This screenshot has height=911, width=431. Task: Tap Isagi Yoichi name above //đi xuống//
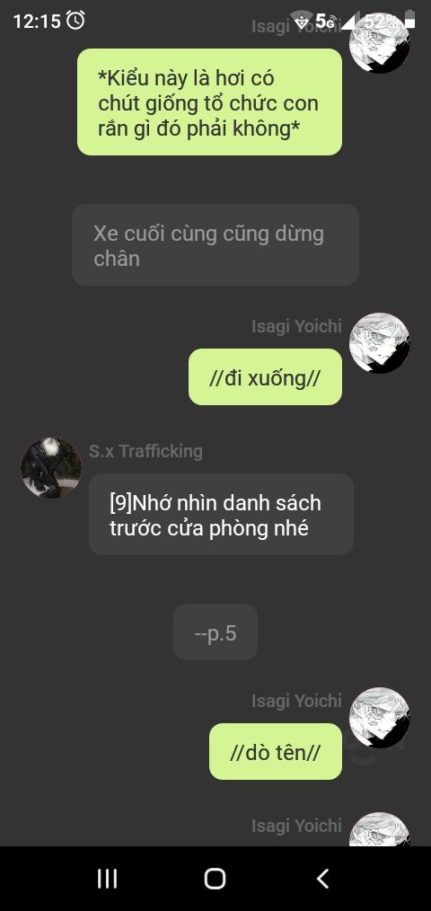[296, 326]
